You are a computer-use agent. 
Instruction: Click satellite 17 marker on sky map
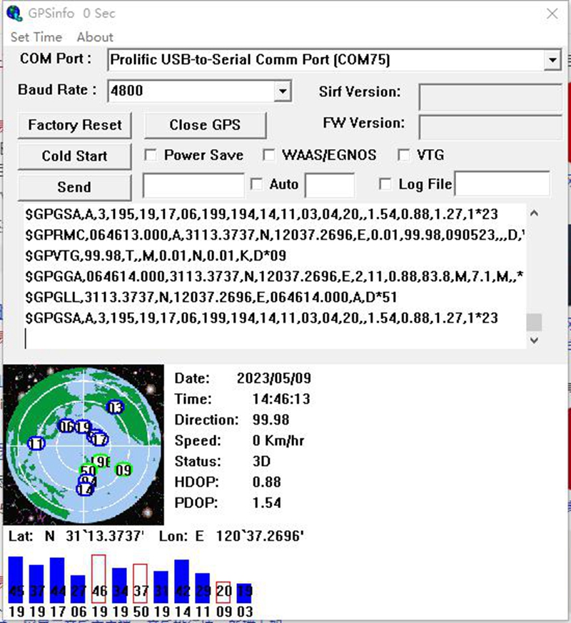[99, 439]
